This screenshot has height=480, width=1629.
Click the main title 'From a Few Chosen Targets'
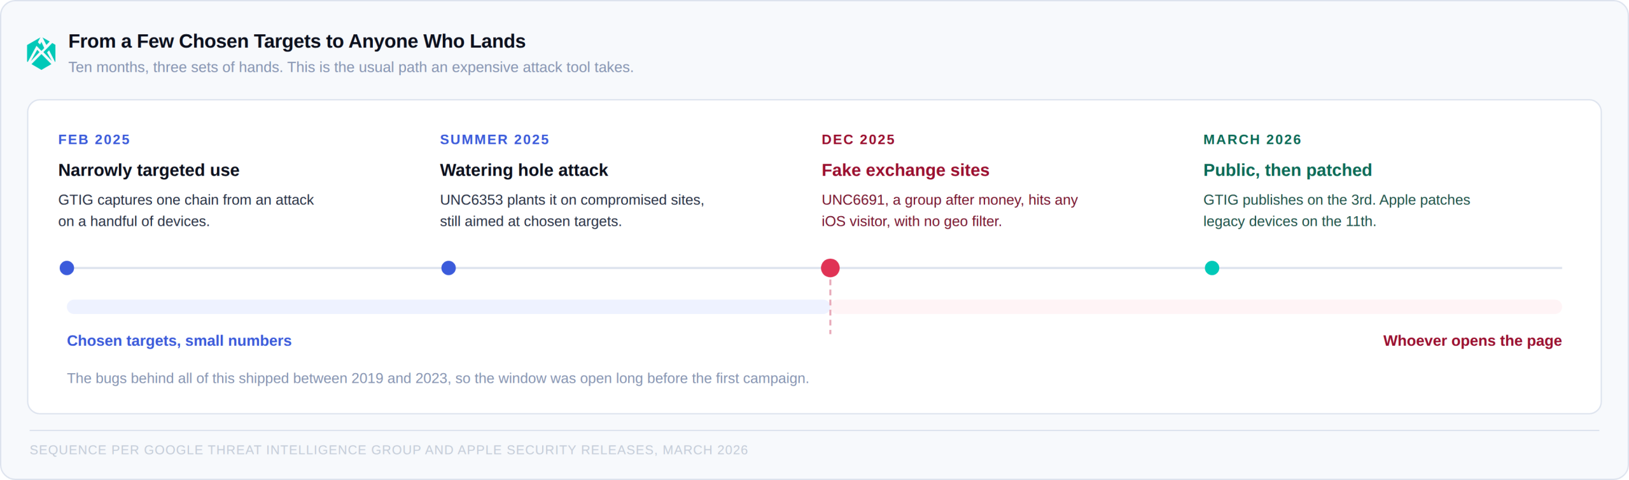click(297, 41)
